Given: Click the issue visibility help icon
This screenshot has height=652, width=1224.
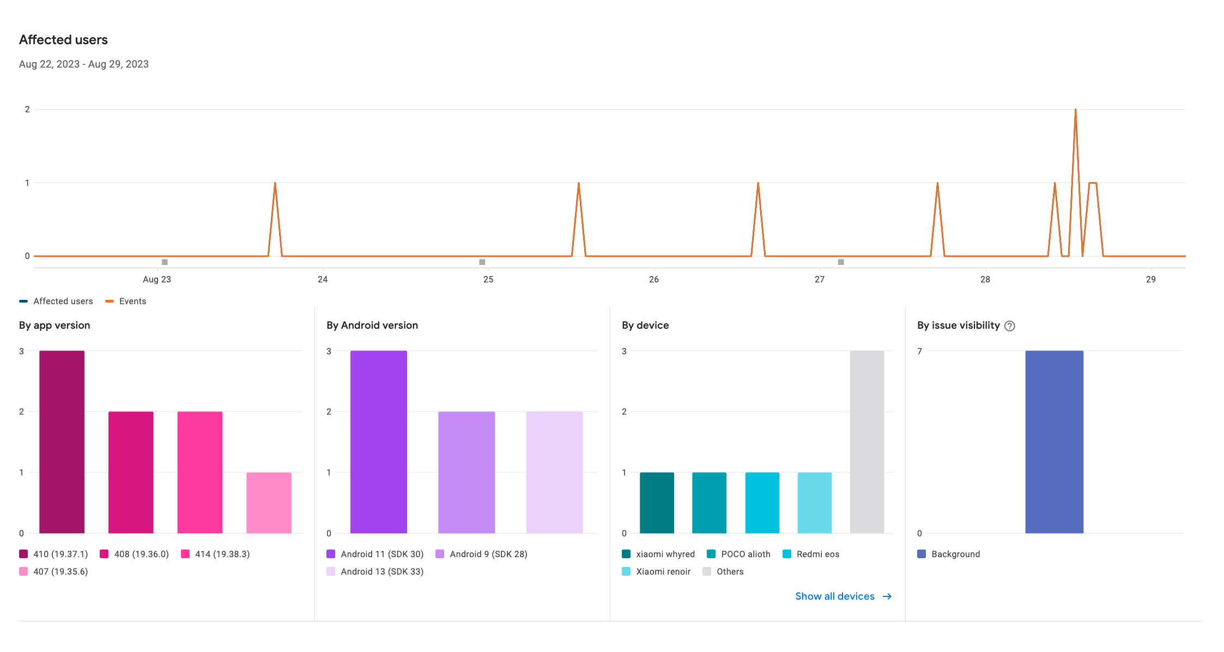Looking at the screenshot, I should pyautogui.click(x=1009, y=326).
